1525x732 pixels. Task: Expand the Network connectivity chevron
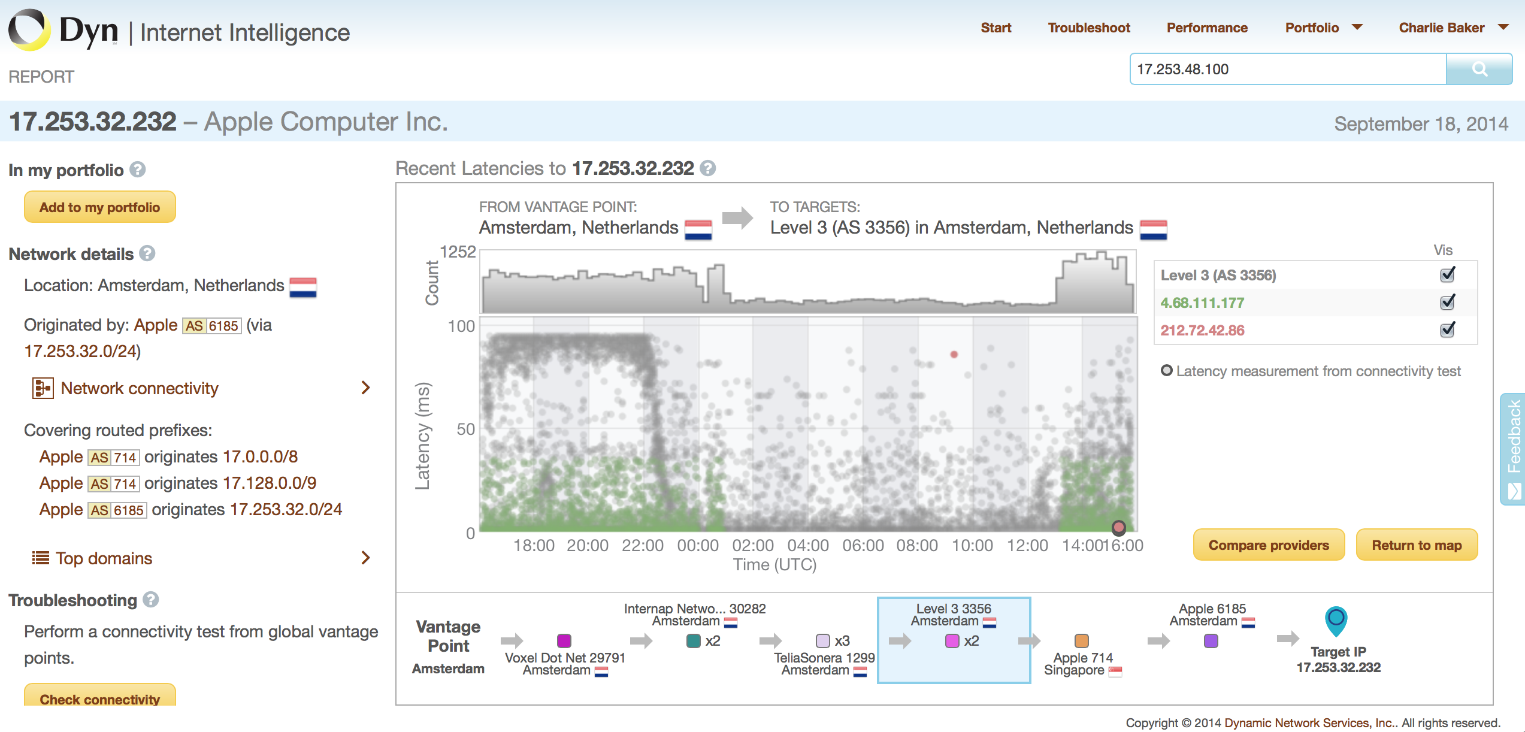click(366, 388)
